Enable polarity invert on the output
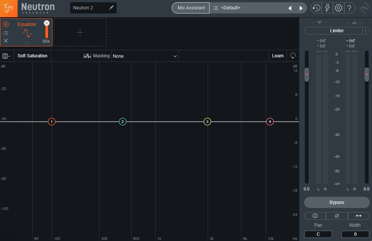 (x=337, y=216)
